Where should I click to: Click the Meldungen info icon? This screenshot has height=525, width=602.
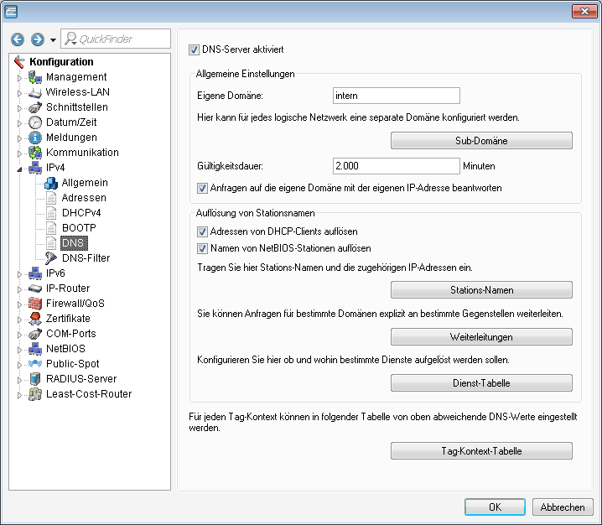(34, 138)
